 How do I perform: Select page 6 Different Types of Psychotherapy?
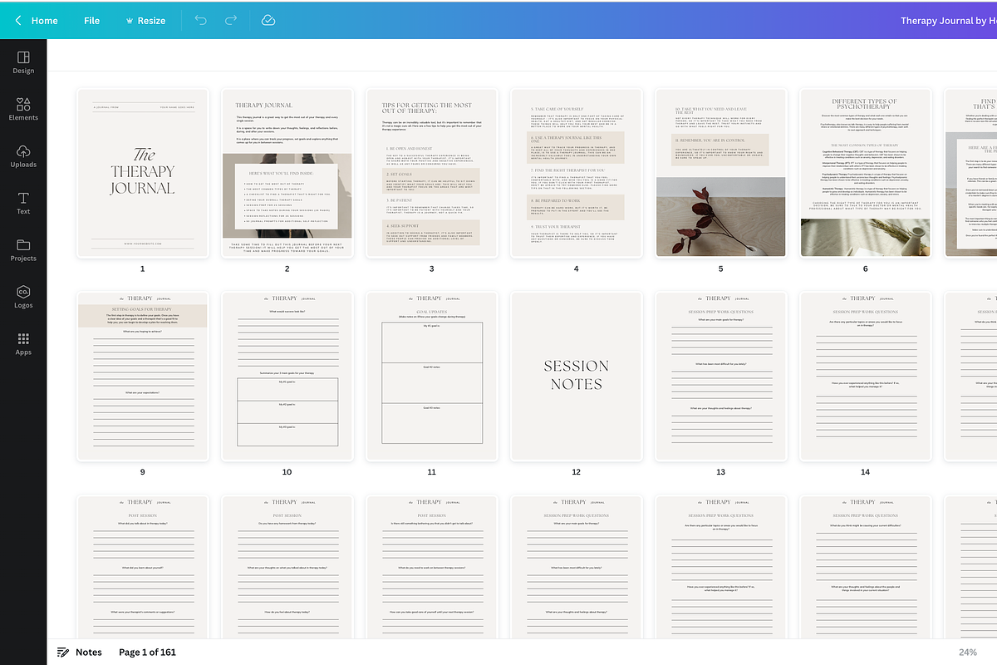click(x=865, y=174)
